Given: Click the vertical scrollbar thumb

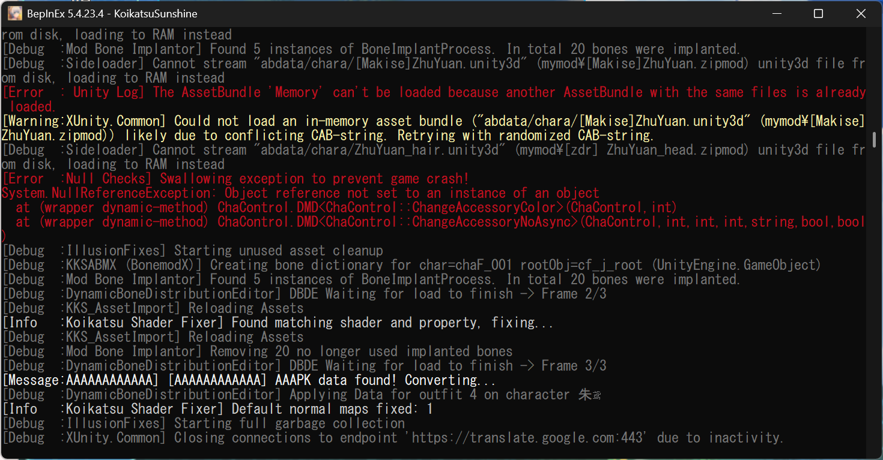Looking at the screenshot, I should coord(876,139).
